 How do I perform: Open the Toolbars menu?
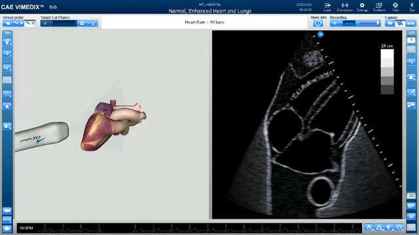[379, 7]
